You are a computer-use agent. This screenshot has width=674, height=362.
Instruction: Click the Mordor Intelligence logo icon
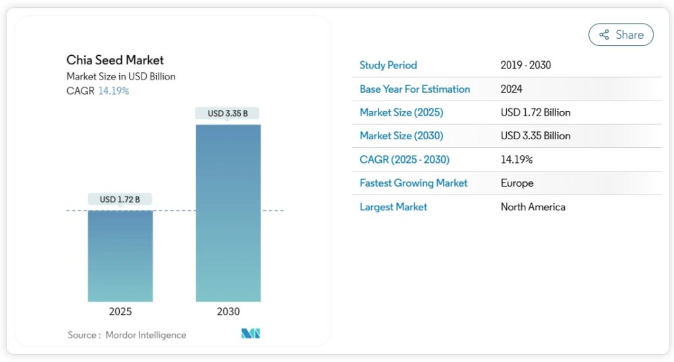click(x=250, y=334)
